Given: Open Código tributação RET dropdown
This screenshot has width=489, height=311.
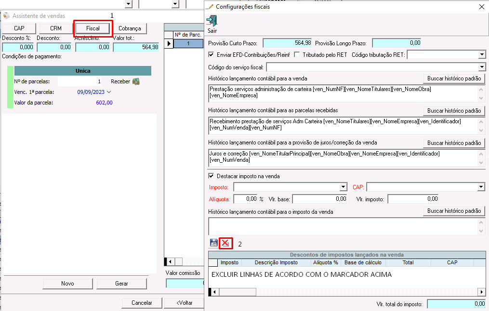Looking at the screenshot, I should 482,55.
